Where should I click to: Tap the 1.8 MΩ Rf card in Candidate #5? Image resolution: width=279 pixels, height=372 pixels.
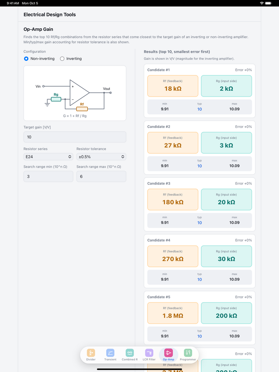[x=173, y=313]
